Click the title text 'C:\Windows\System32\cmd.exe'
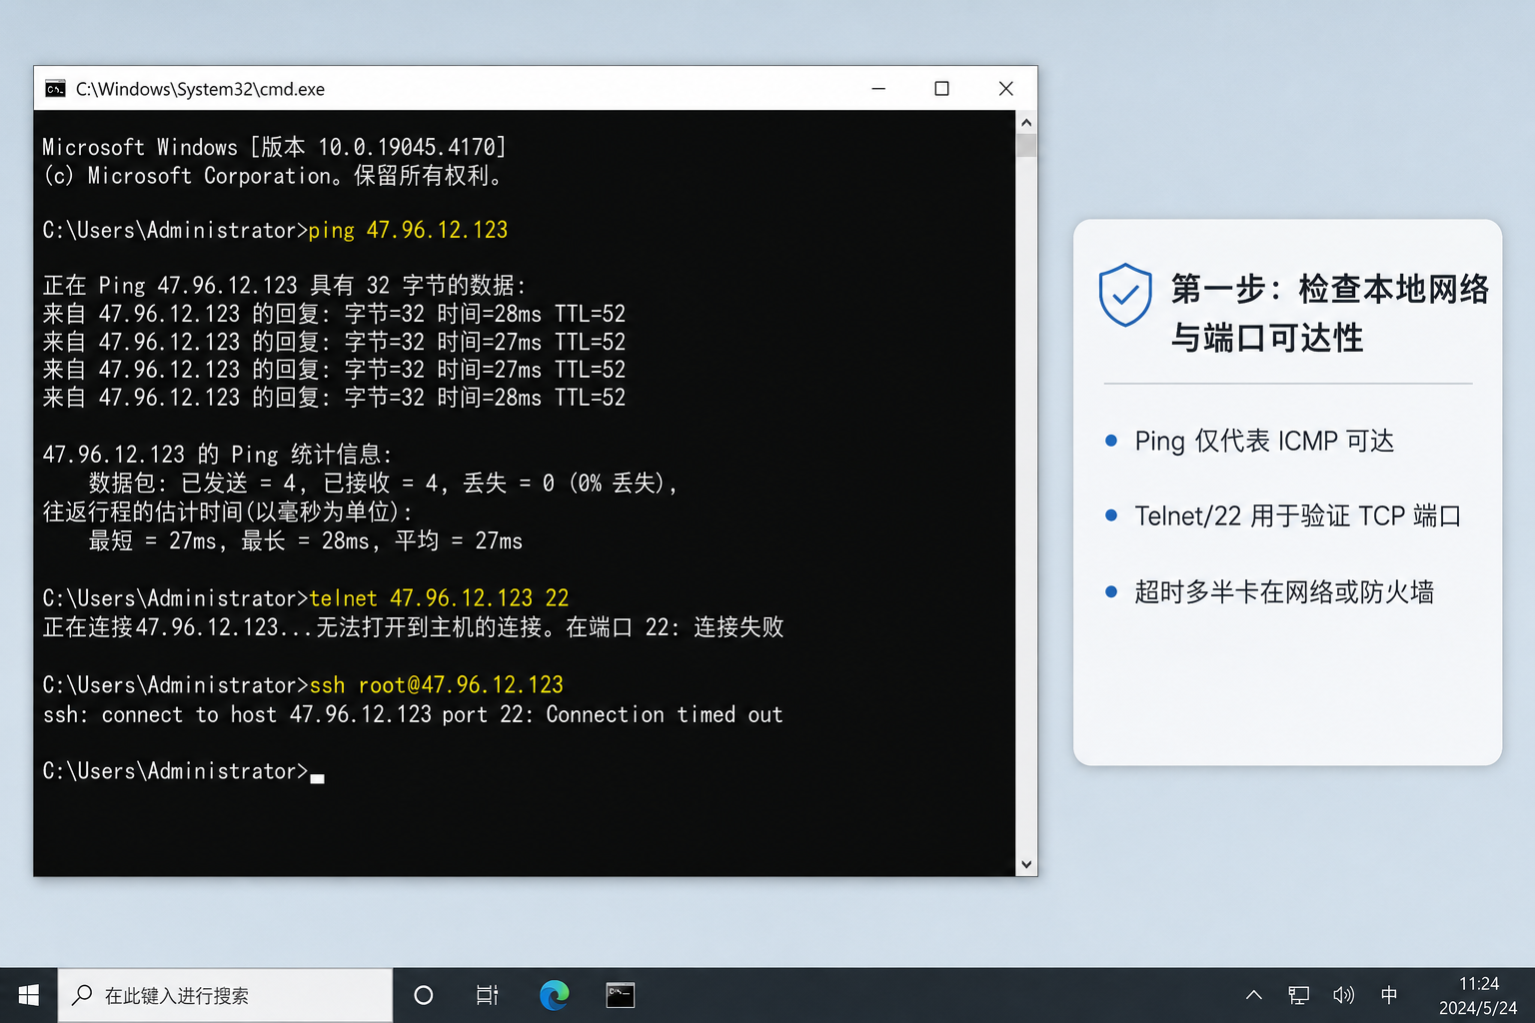Viewport: 1535px width, 1023px height. [x=200, y=89]
